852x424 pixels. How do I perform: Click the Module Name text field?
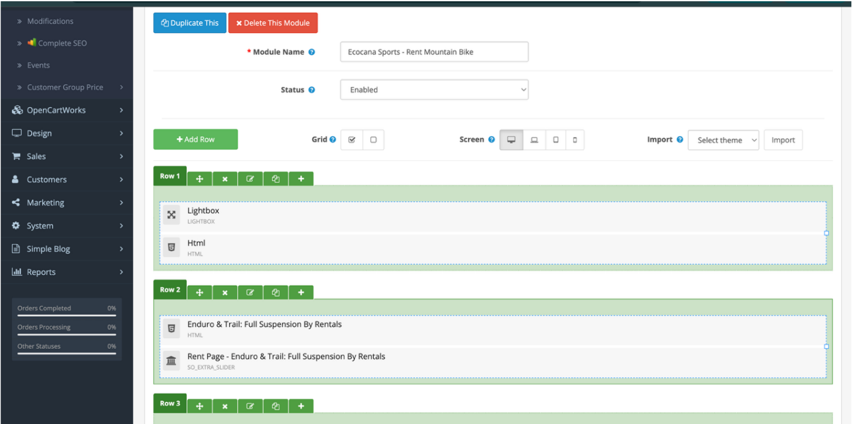pyautogui.click(x=434, y=52)
